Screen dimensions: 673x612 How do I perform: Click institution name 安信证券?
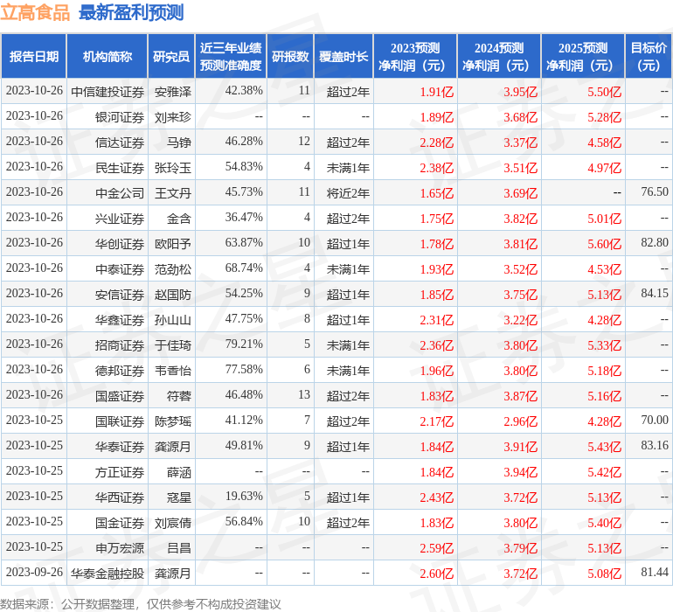120,294
